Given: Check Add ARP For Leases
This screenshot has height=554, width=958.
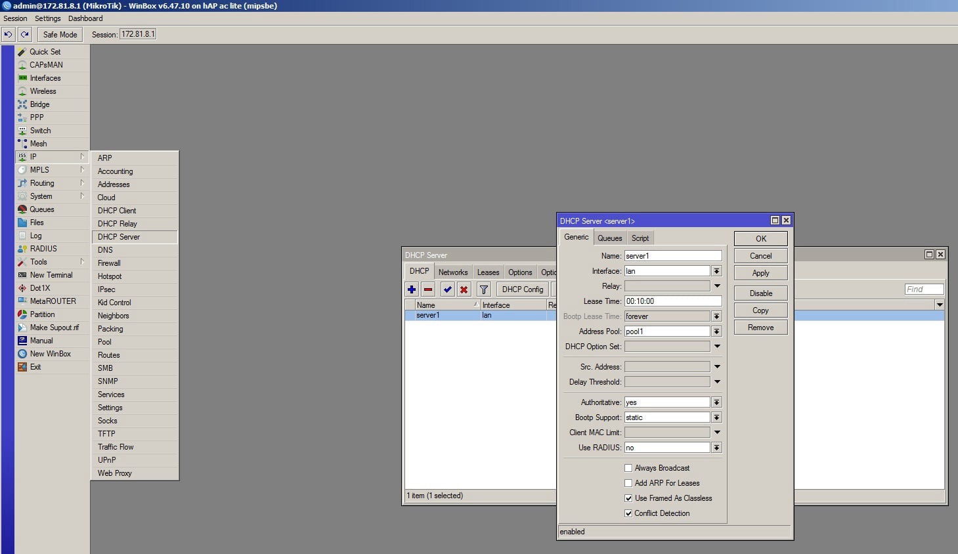Looking at the screenshot, I should (628, 483).
